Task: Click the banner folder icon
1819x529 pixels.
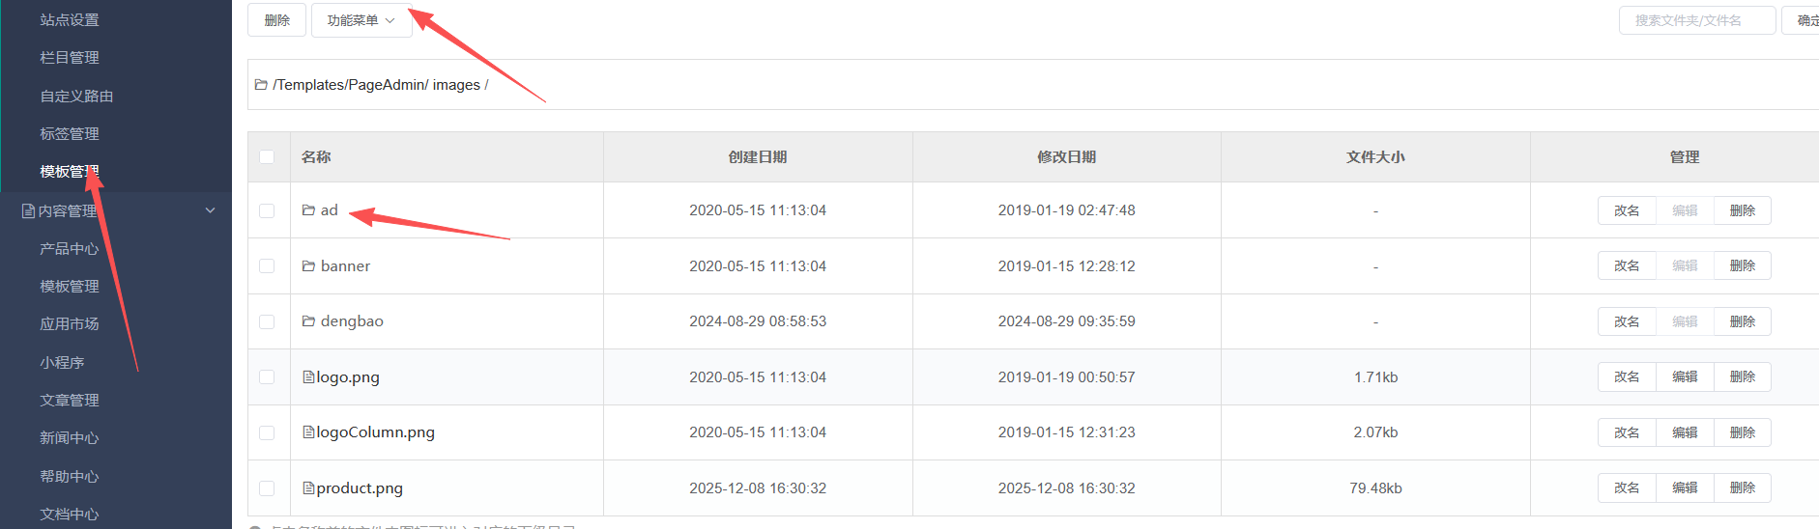Action: (308, 266)
